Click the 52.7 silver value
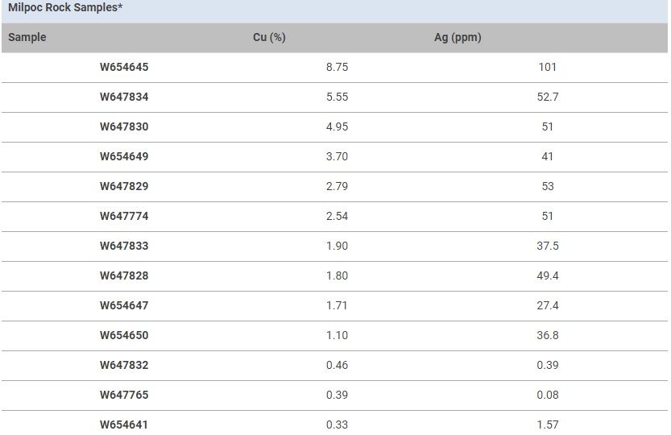This screenshot has height=435, width=671. click(547, 97)
